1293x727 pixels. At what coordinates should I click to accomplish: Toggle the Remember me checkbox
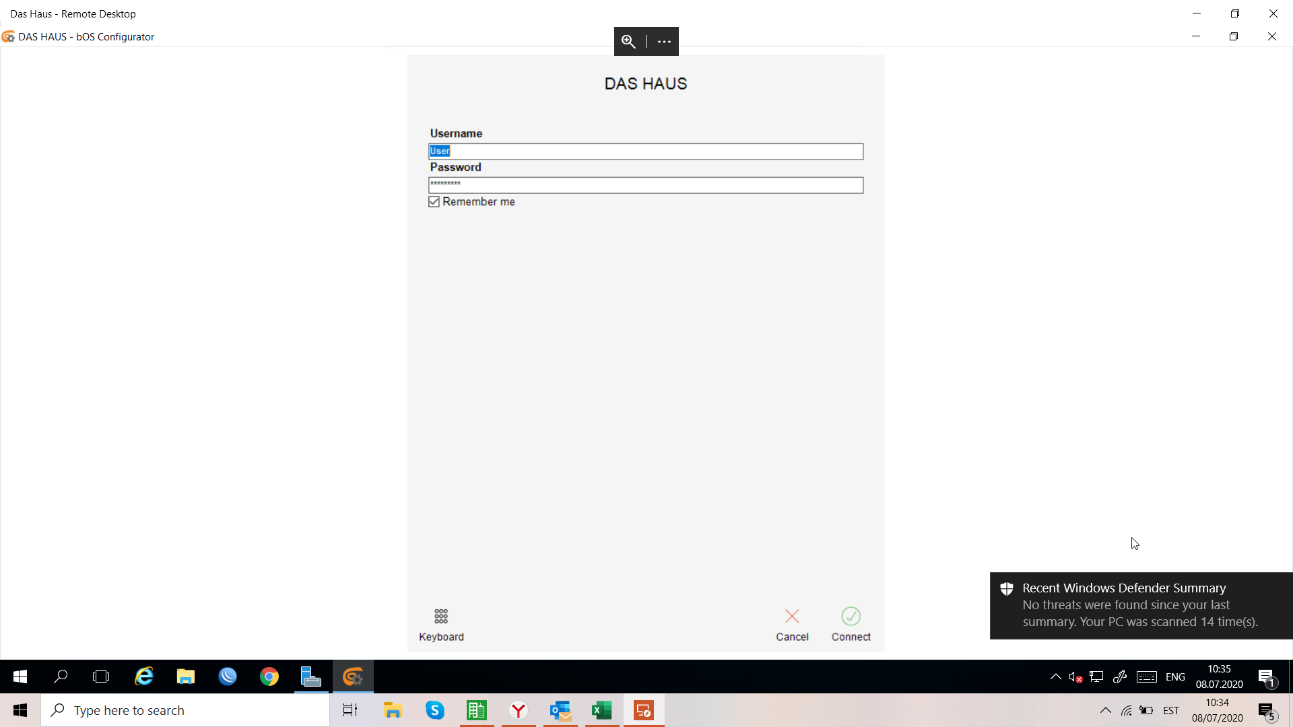click(434, 202)
